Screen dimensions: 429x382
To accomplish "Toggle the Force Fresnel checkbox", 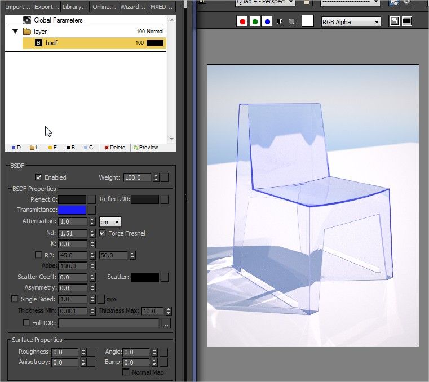I will click(x=103, y=233).
